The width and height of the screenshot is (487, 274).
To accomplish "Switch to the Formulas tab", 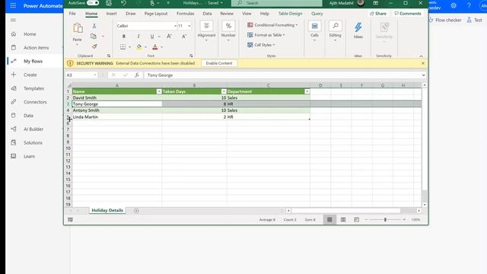I will [186, 14].
